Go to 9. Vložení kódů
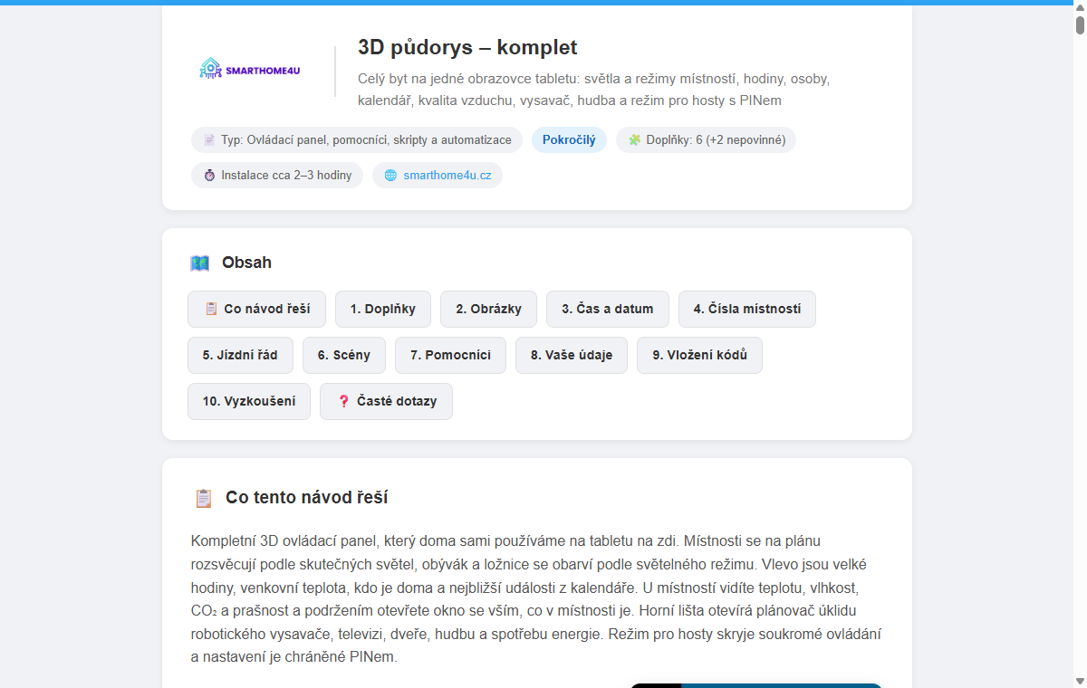Screen dimensions: 1087x688 [699, 355]
